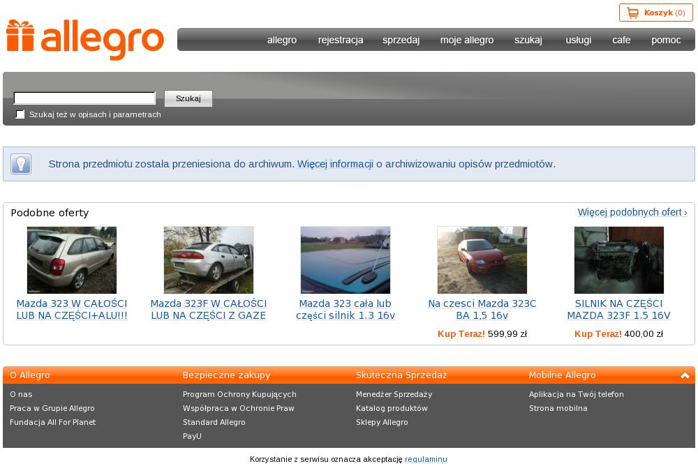Open the cafe menu item

(621, 40)
